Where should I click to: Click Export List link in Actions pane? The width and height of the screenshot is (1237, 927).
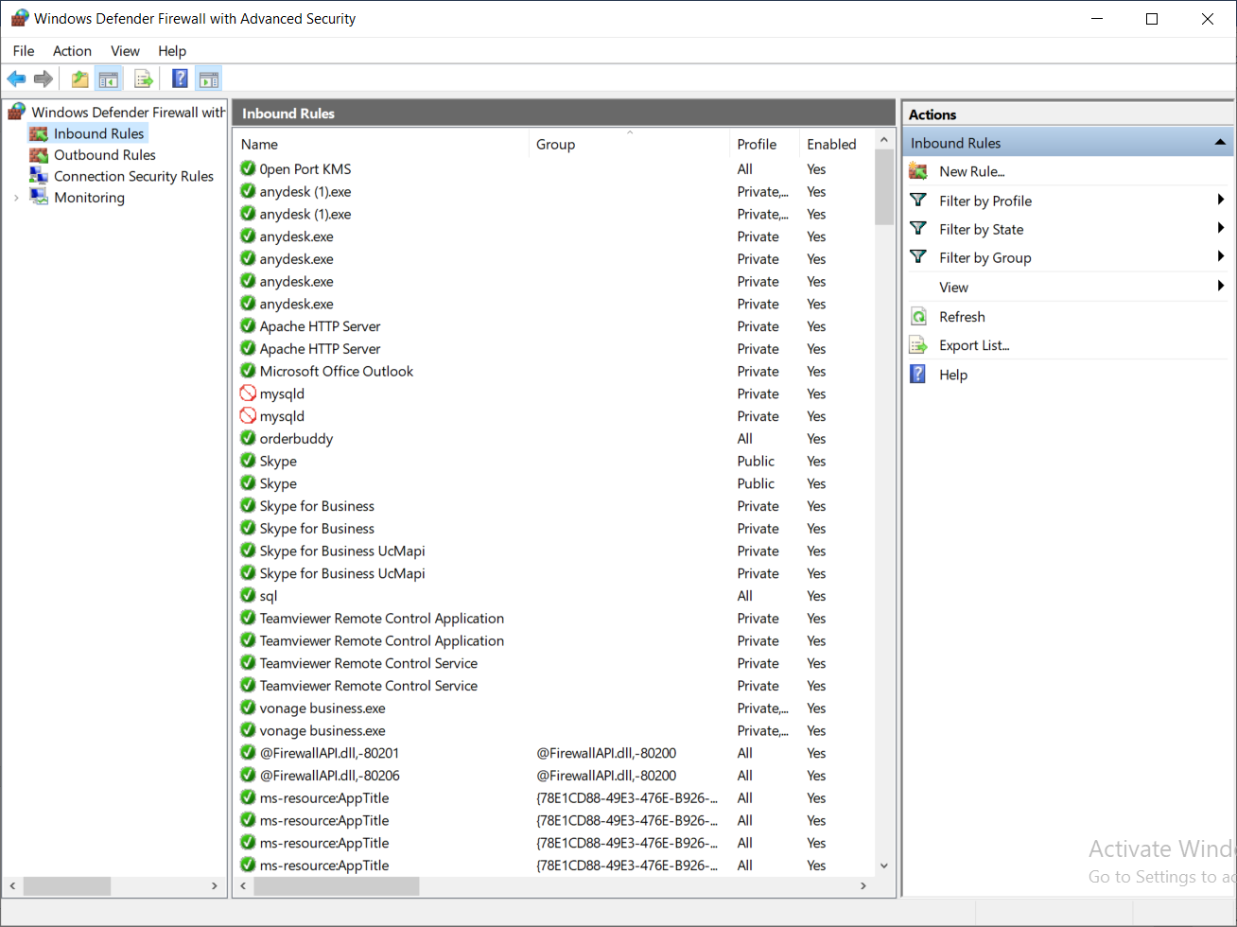(974, 345)
